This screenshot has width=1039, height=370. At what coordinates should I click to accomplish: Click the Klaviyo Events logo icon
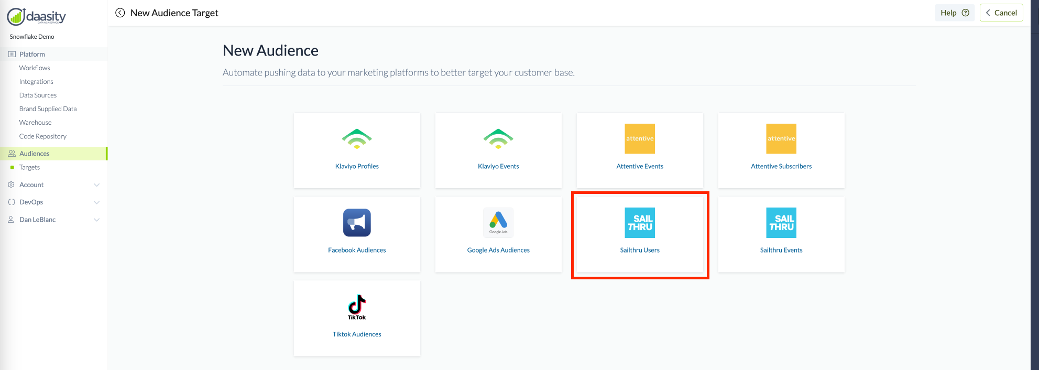498,139
